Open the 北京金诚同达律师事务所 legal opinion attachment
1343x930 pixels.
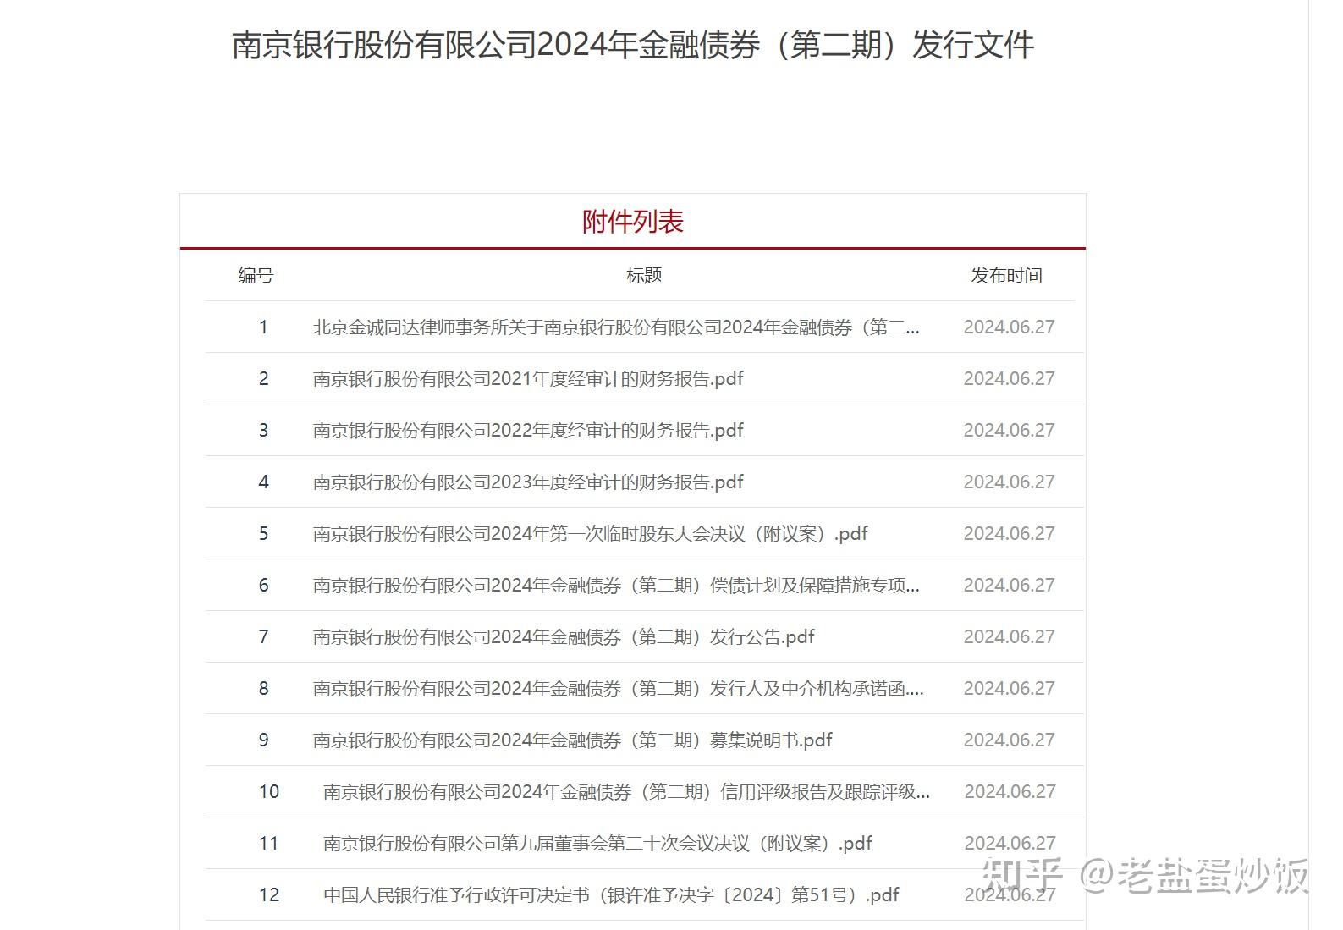616,327
